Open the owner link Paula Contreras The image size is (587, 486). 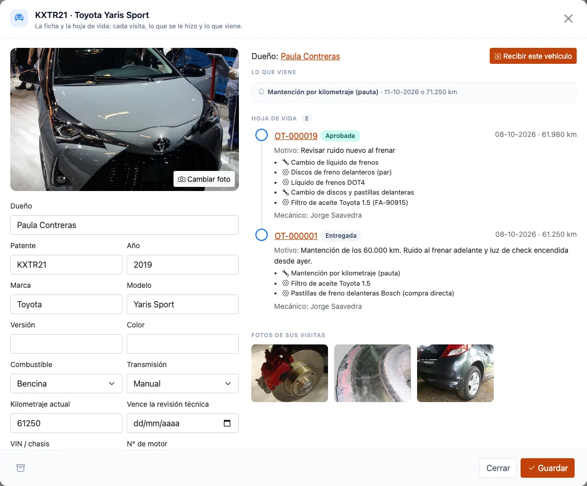[x=310, y=56]
